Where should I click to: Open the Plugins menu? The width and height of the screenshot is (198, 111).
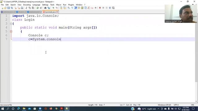tap(71, 5)
